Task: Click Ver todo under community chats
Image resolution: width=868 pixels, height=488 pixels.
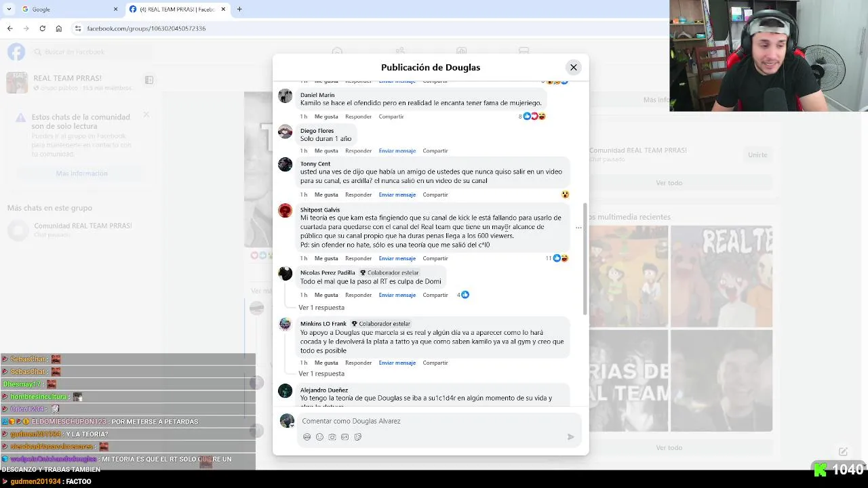Action: click(x=669, y=183)
